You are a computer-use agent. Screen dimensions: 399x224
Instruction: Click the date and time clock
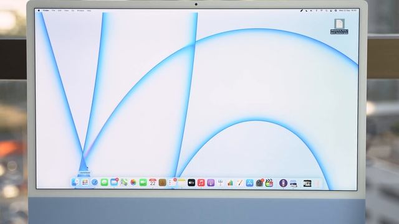tap(348, 11)
